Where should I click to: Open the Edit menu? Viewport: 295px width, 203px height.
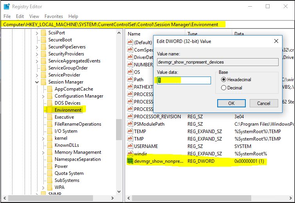pos(20,16)
